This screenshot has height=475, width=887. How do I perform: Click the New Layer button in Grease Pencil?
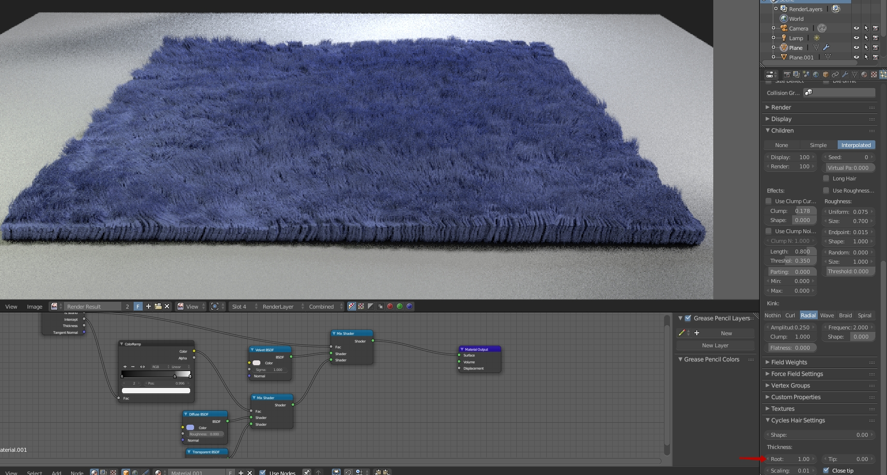715,345
